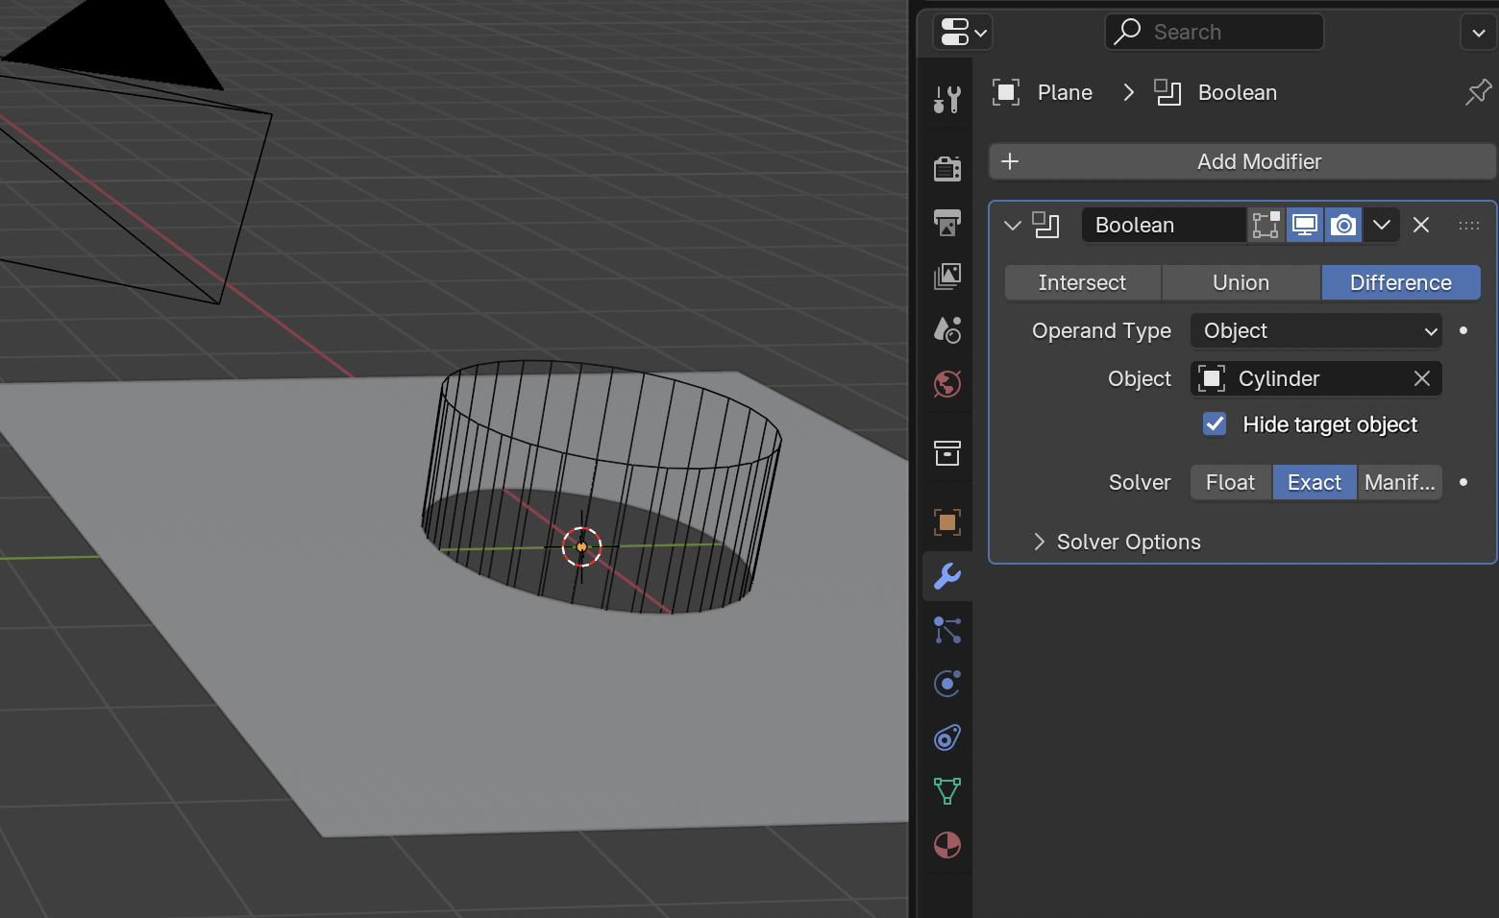Remove the Boolean modifier
The width and height of the screenshot is (1499, 918).
click(x=1421, y=225)
